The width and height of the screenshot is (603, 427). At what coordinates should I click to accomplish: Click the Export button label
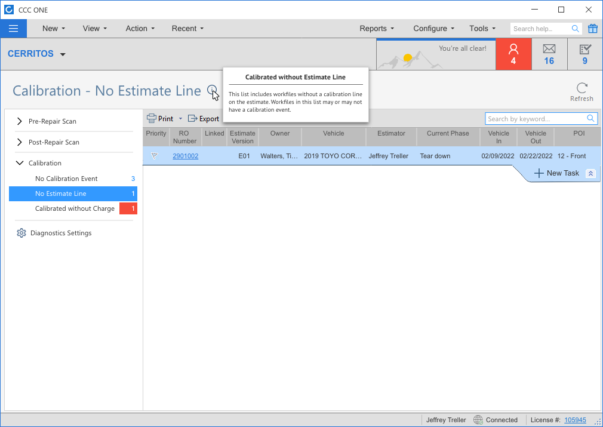coord(209,118)
